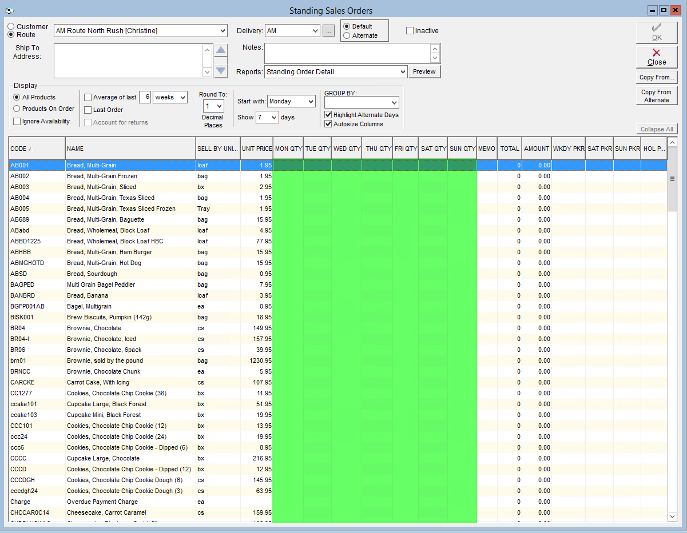Close the Standing Sales Orders form
The width and height of the screenshot is (687, 533).
pyautogui.click(x=657, y=57)
